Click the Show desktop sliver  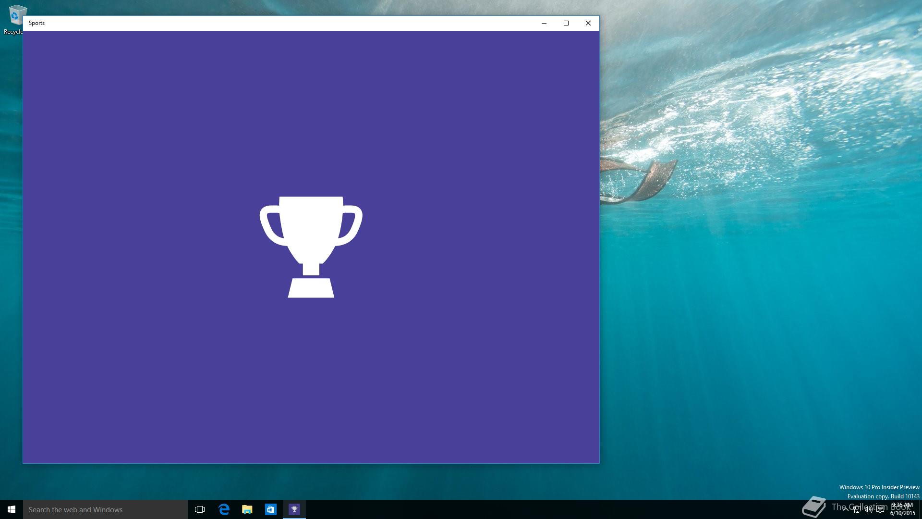tap(921, 509)
